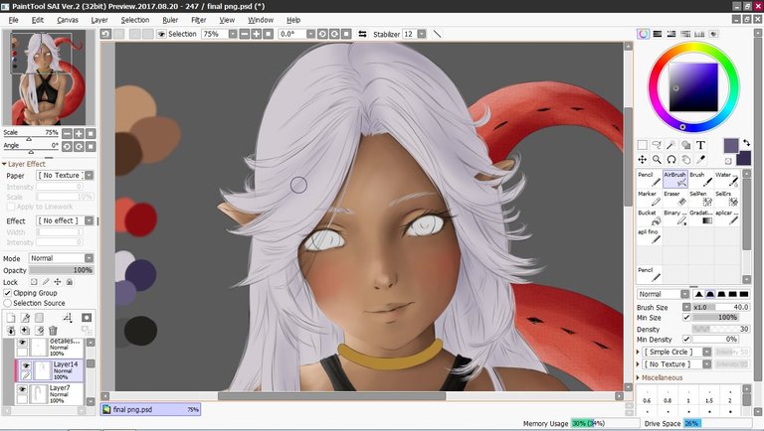Image resolution: width=764 pixels, height=431 pixels.
Task: Toggle the Min Size checkbox
Action: click(686, 318)
